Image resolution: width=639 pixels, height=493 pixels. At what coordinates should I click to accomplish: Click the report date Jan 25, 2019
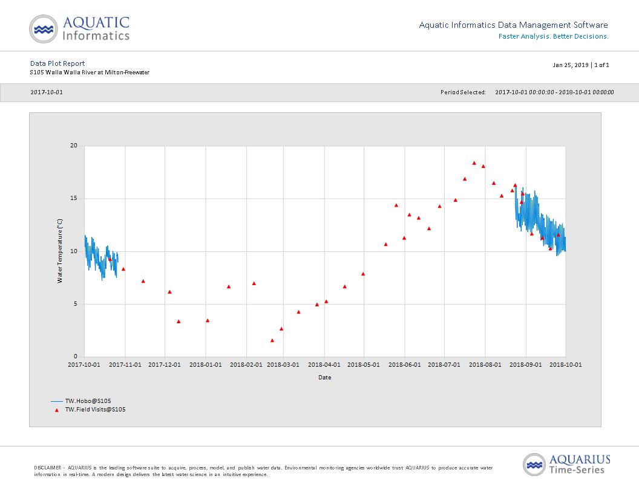571,65
